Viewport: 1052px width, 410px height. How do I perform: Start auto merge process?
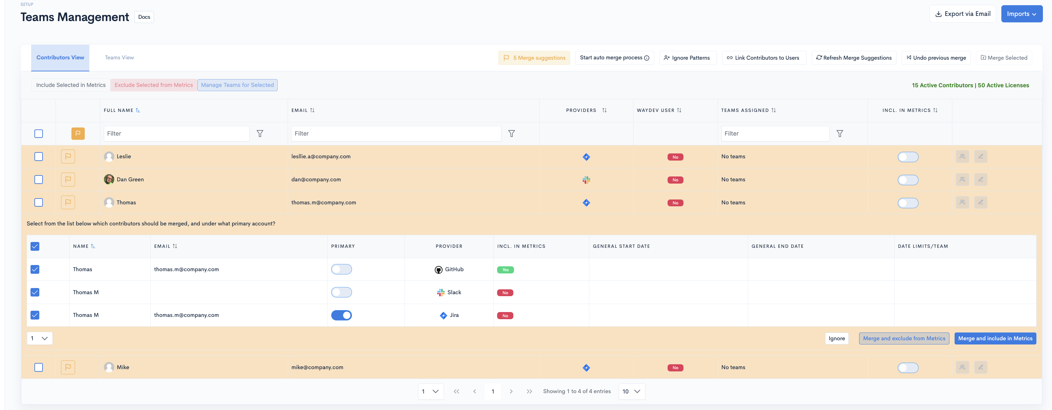tap(614, 58)
